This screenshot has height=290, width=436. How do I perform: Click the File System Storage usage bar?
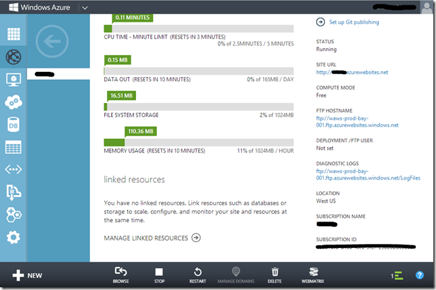(x=199, y=107)
